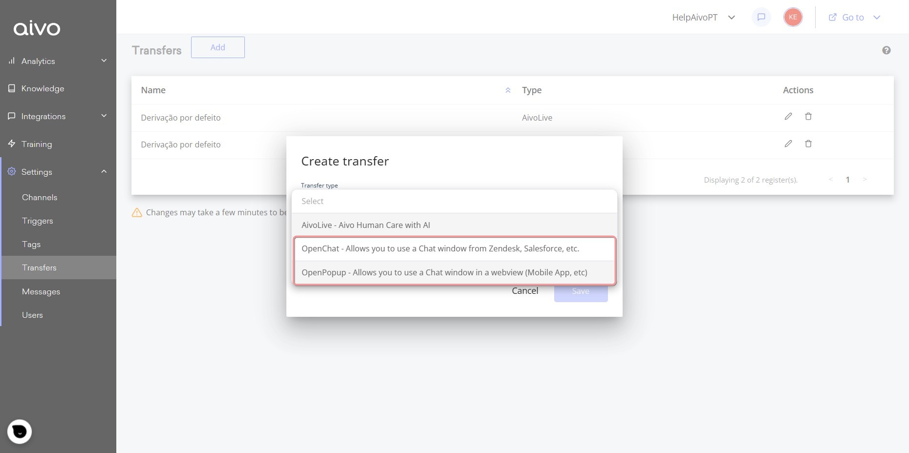Viewport: 909px width, 453px height.
Task: Cancel the Create transfer dialog
Action: click(525, 291)
